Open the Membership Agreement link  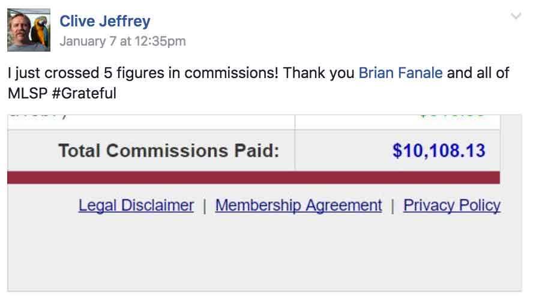point(298,205)
